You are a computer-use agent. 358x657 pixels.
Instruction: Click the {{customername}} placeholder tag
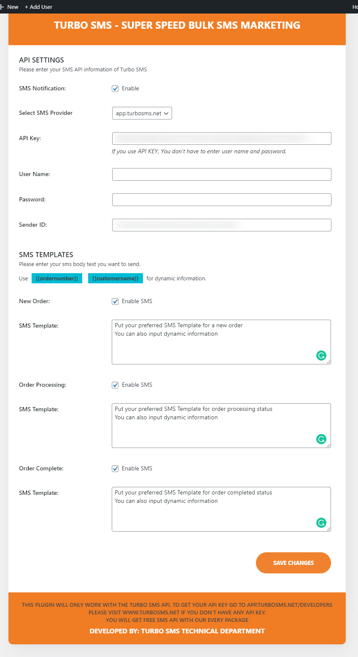tap(116, 279)
